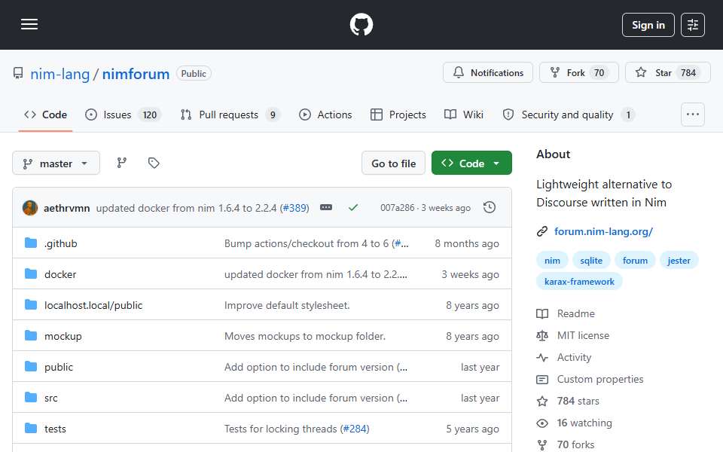723x452 pixels.
Task: Open the forum.nim-lang.org website link
Action: coord(603,231)
